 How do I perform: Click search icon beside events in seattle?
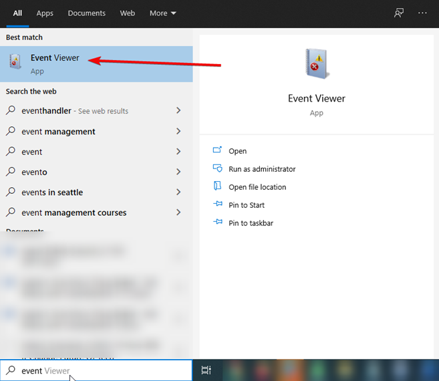11,192
